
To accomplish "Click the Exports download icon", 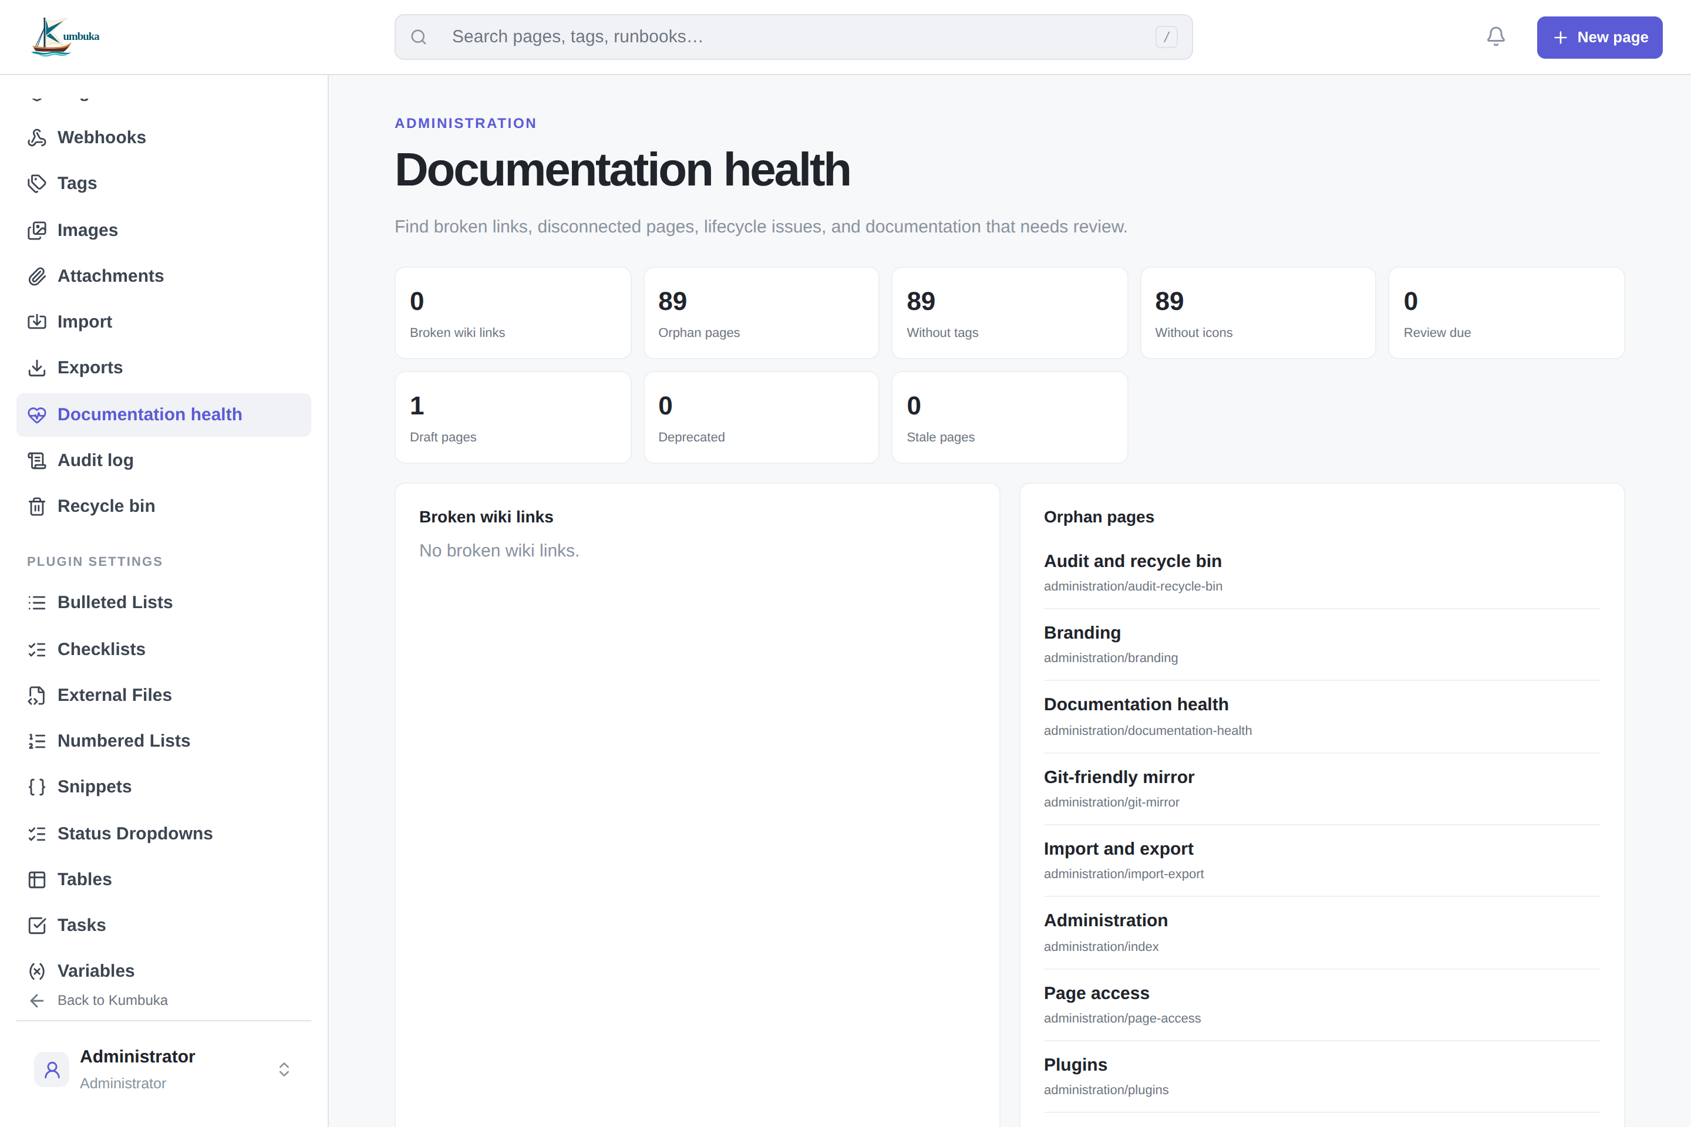I will (36, 367).
